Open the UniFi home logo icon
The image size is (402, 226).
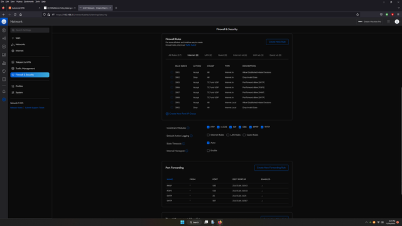click(x=4, y=22)
